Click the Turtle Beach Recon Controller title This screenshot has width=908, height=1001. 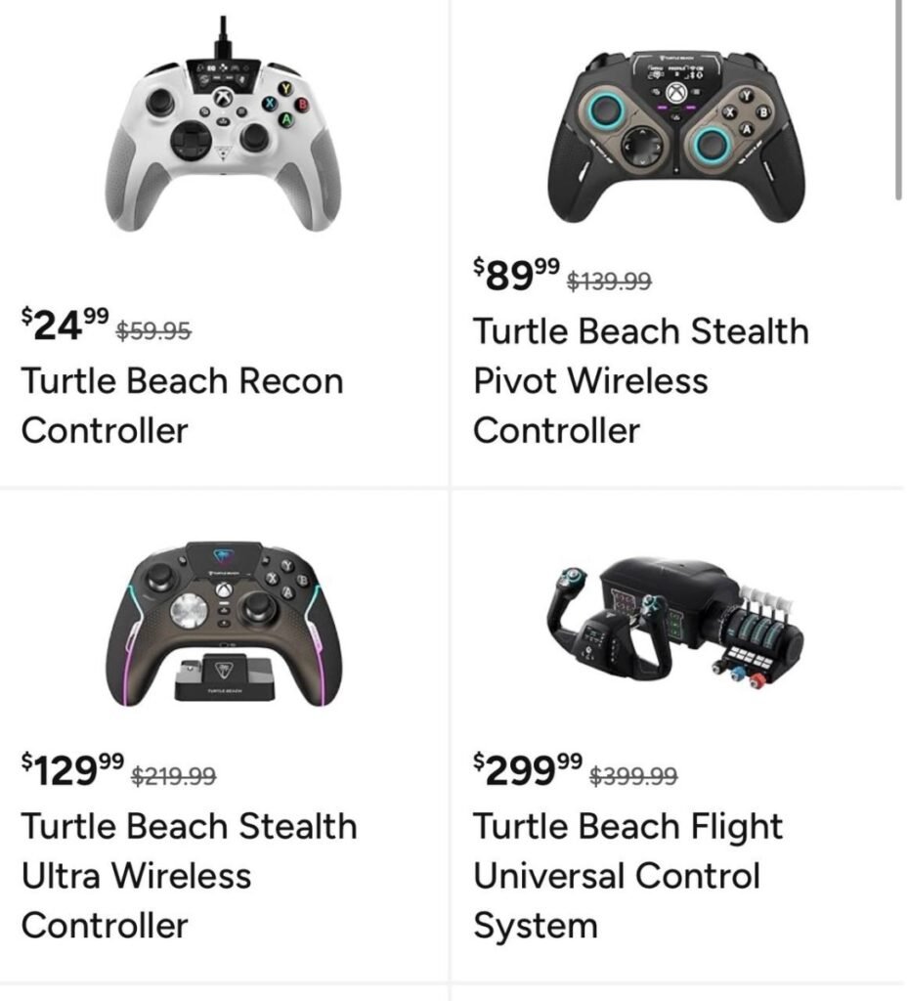pyautogui.click(x=182, y=405)
